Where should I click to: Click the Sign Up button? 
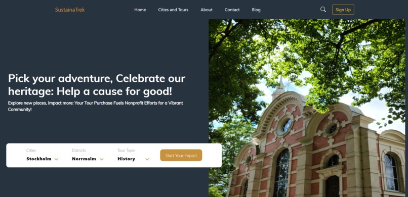tap(343, 10)
